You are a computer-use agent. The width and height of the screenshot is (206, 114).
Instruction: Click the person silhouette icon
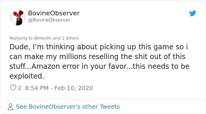(10, 107)
